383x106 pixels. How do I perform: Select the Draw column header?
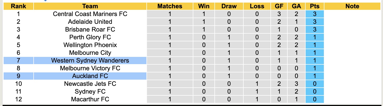229,6
